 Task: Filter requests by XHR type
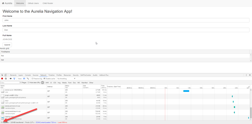(x=47, y=83)
